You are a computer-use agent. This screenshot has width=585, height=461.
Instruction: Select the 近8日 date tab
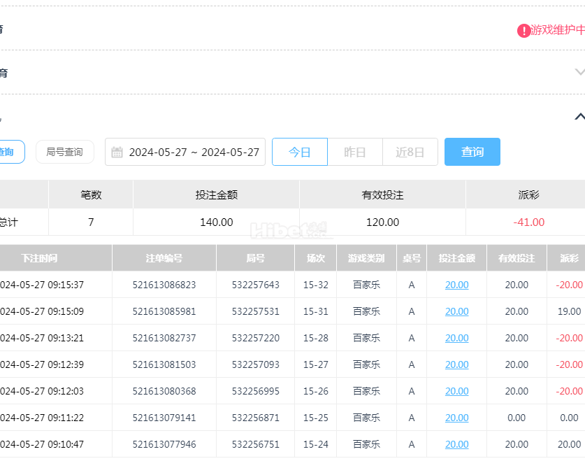pos(410,152)
